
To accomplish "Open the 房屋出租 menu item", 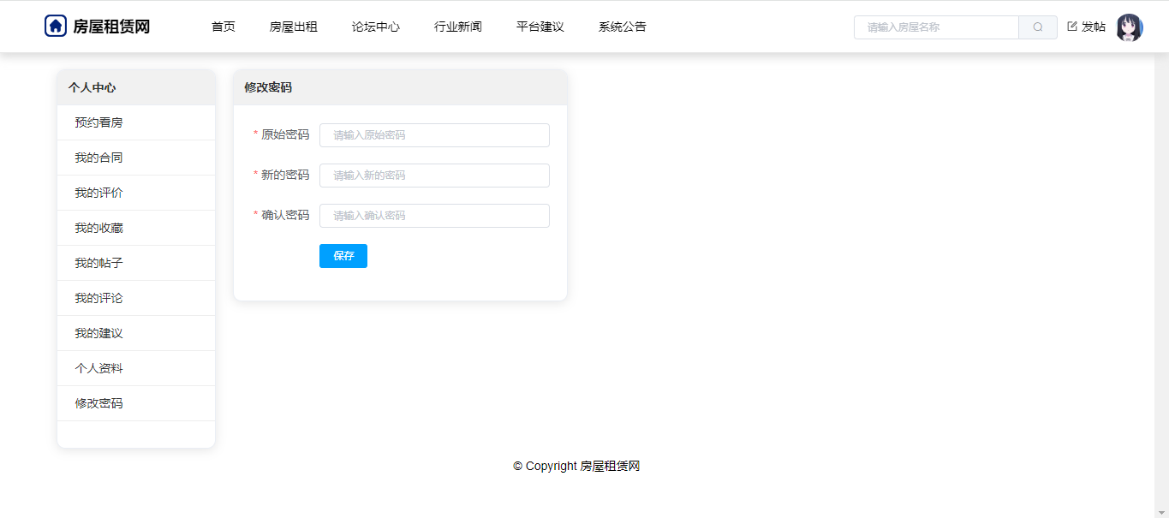I will click(294, 27).
